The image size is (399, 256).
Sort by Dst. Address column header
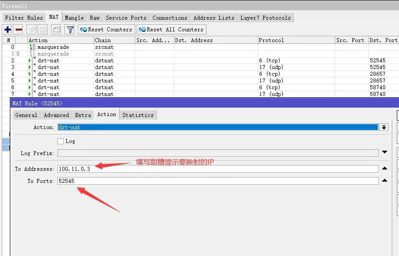click(x=216, y=40)
